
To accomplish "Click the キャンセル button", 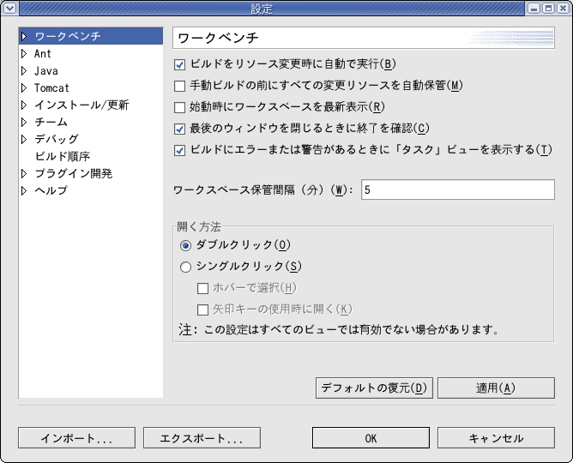I will pos(496,438).
